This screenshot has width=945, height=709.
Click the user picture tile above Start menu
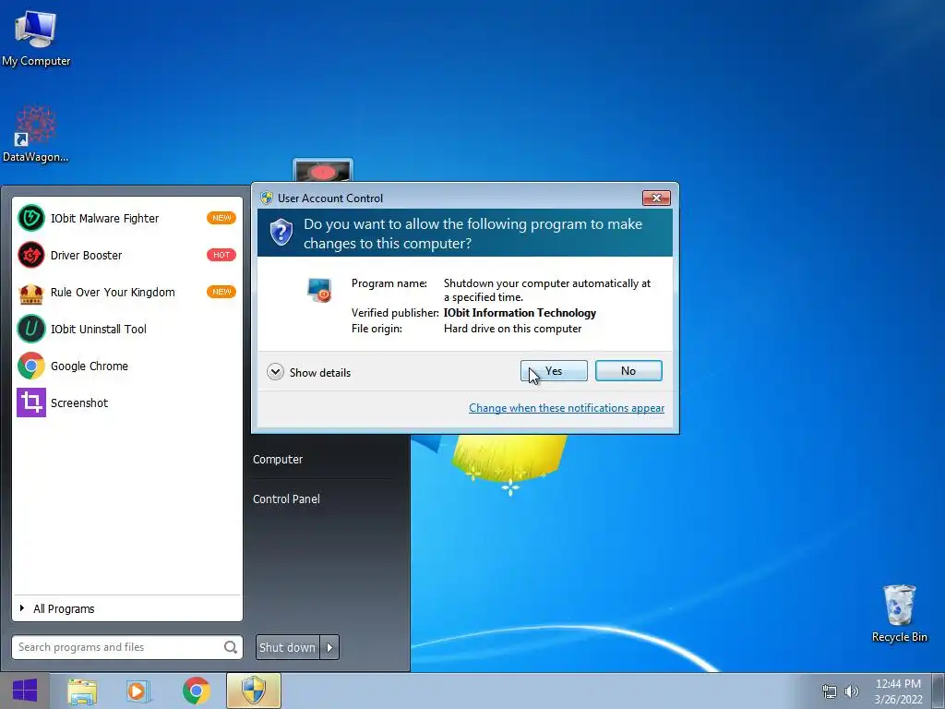(x=322, y=171)
